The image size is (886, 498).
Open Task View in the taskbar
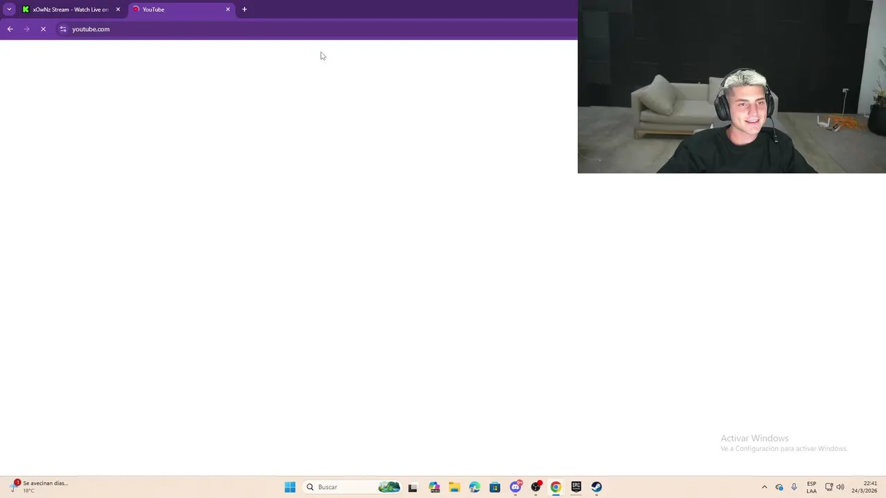click(413, 487)
